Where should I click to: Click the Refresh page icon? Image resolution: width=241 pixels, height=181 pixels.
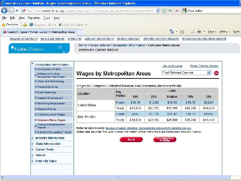(x=170, y=11)
